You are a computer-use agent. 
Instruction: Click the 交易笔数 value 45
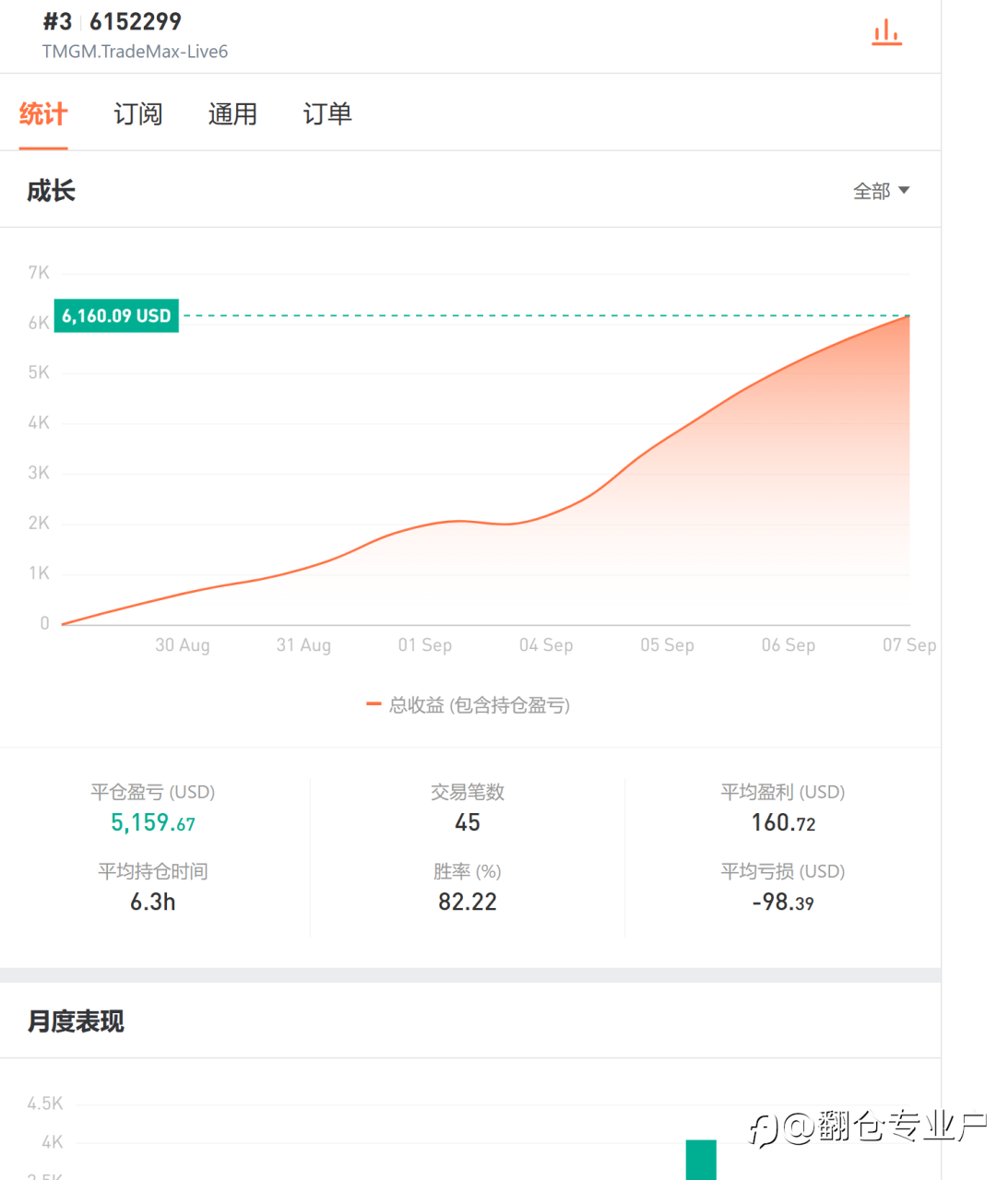pos(468,822)
